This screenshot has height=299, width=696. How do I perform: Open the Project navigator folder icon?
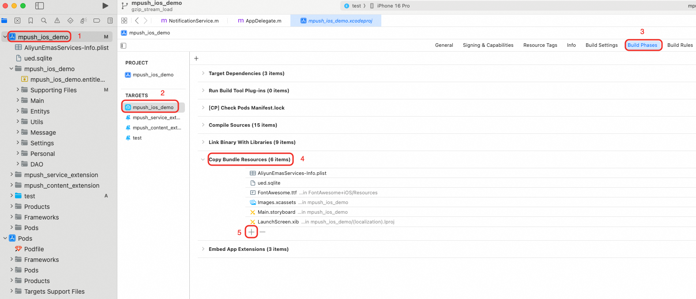[4, 21]
